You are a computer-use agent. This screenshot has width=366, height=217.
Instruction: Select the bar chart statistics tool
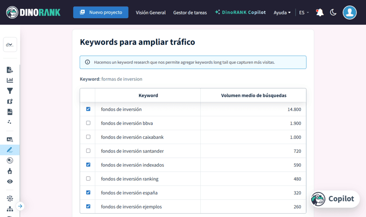point(10,80)
